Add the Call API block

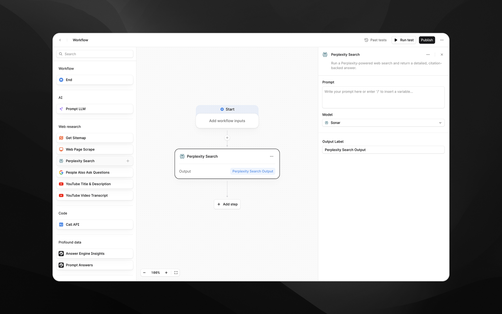pyautogui.click(x=95, y=225)
